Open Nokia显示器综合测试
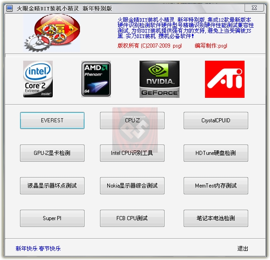Screen dimensions: 270x260 point(132,186)
